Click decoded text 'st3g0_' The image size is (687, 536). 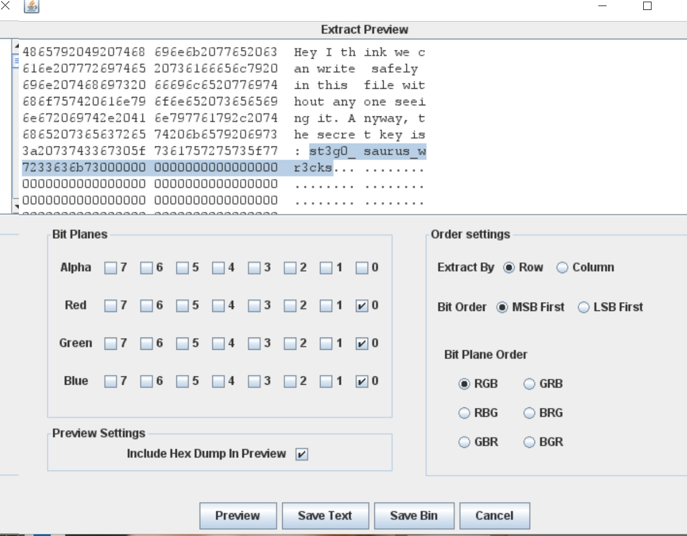332,151
